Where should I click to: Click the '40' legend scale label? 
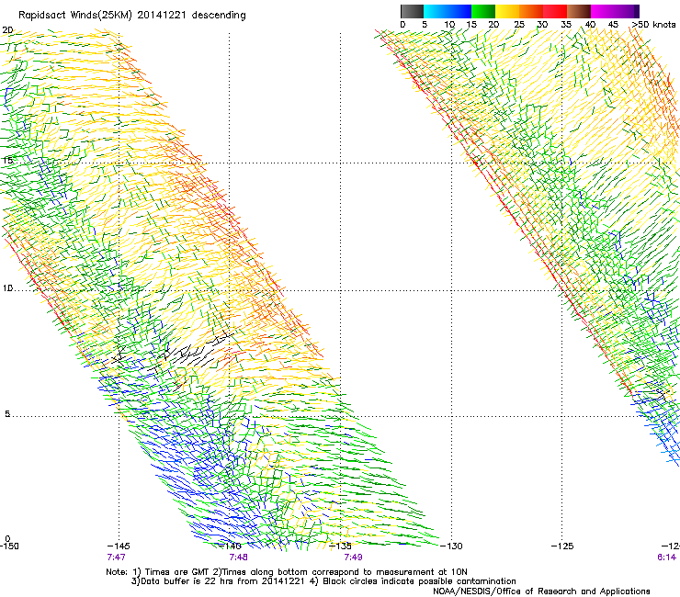click(590, 25)
